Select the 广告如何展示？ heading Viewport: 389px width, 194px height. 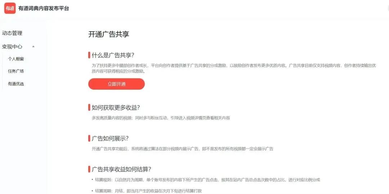point(110,139)
